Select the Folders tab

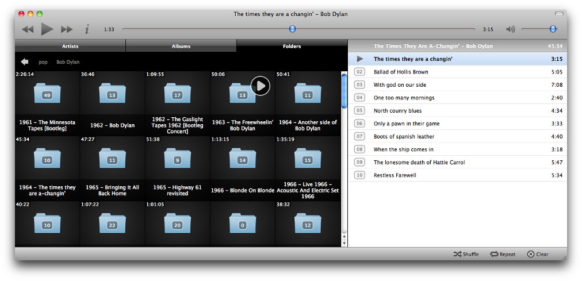tap(292, 47)
